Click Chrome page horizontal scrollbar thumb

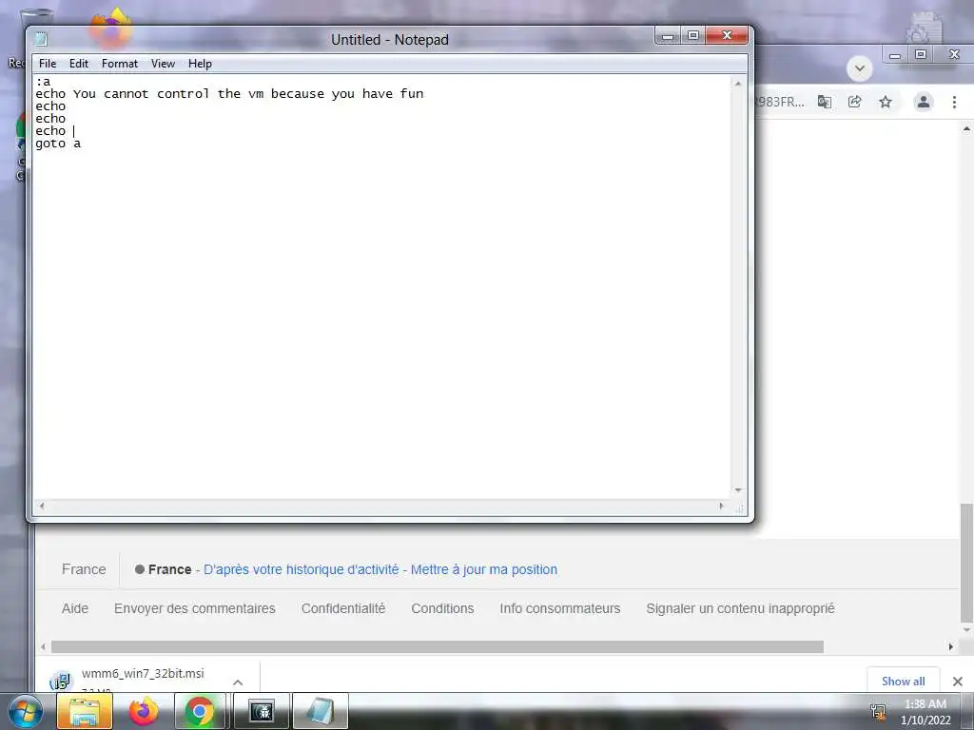(438, 646)
